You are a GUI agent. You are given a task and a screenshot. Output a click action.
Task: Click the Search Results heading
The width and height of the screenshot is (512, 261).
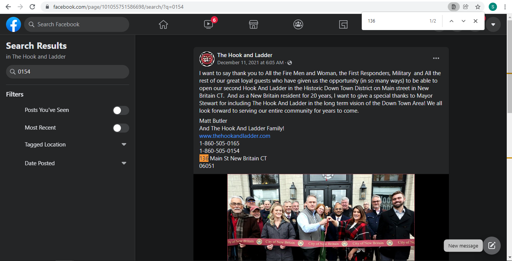coord(36,46)
